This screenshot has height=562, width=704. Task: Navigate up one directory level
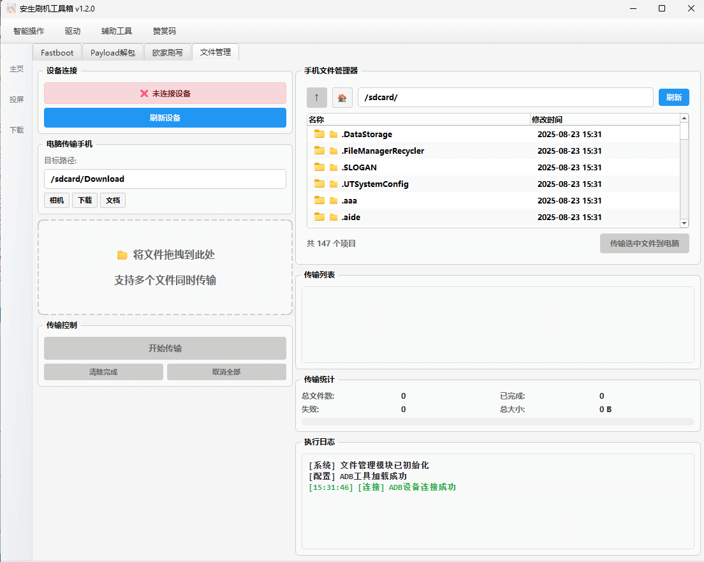(x=316, y=97)
